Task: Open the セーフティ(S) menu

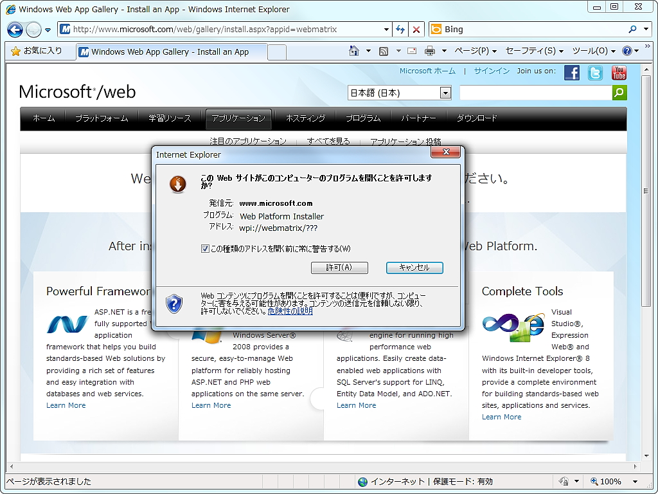Action: pos(534,51)
